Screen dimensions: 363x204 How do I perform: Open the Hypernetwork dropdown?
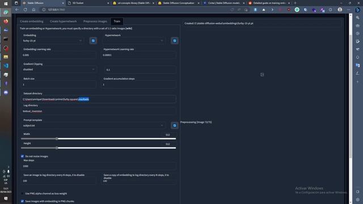[x=134, y=41]
